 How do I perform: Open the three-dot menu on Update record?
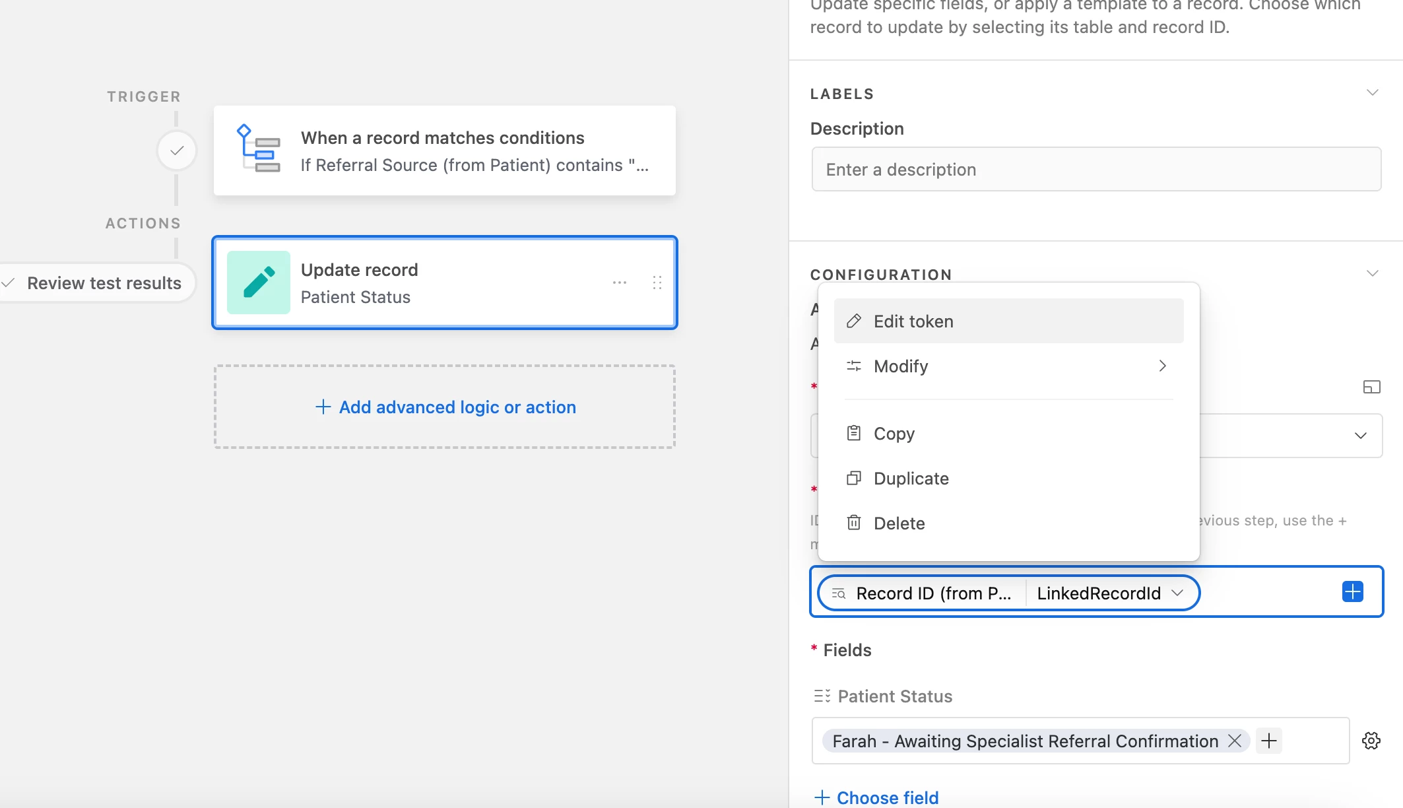619,283
